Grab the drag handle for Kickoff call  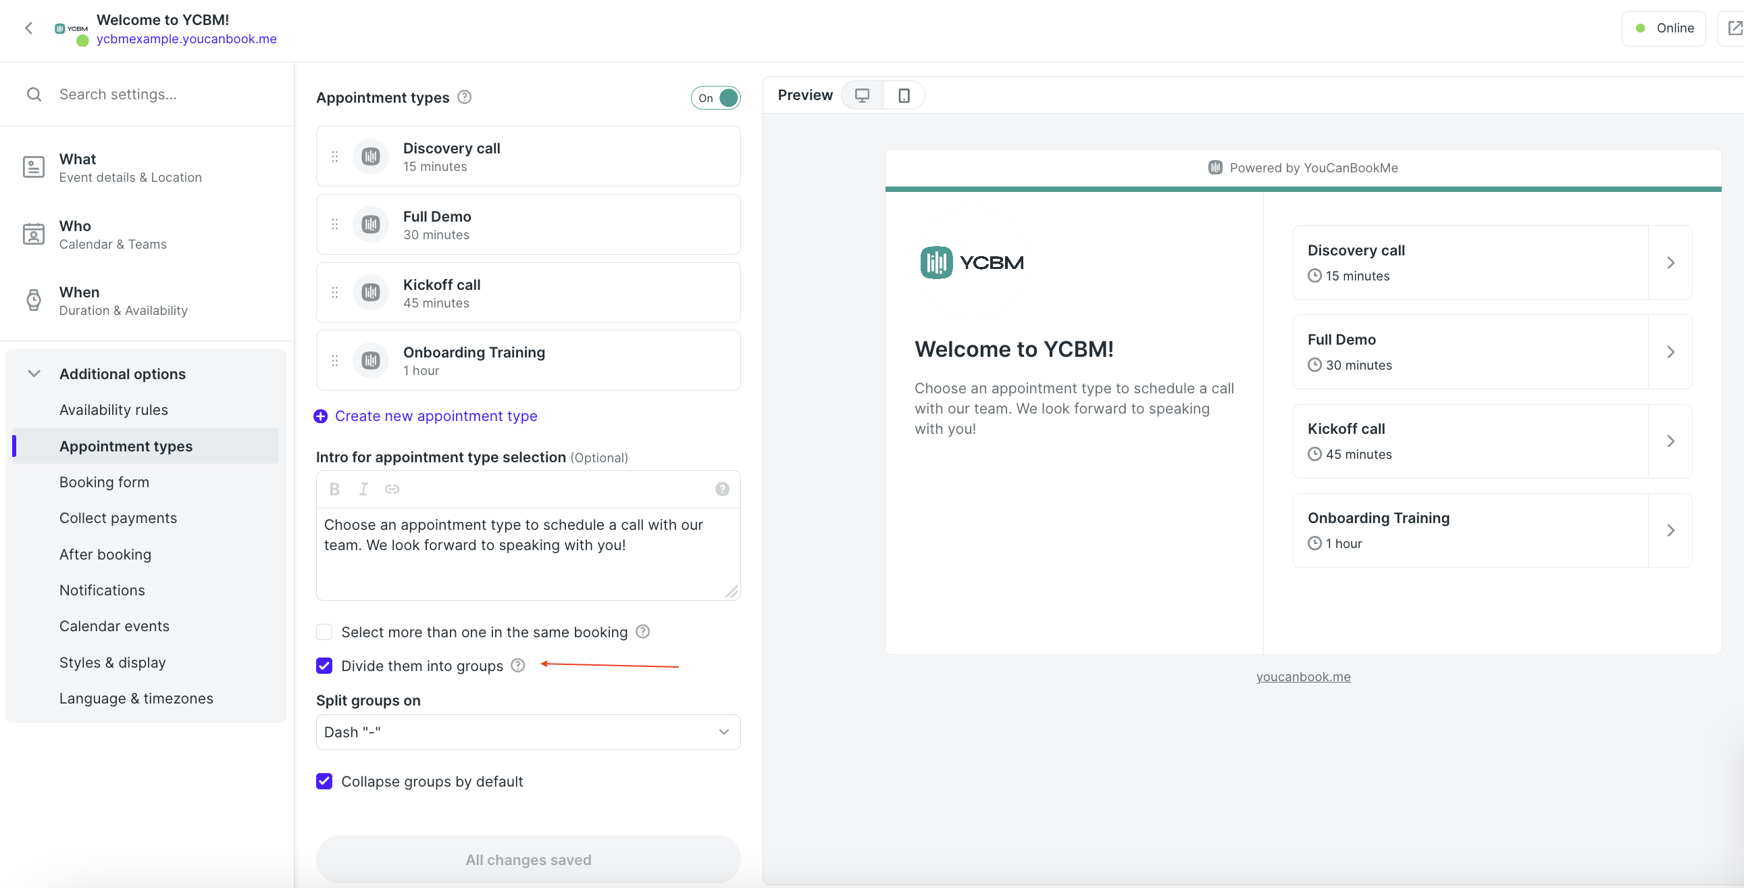pyautogui.click(x=334, y=293)
